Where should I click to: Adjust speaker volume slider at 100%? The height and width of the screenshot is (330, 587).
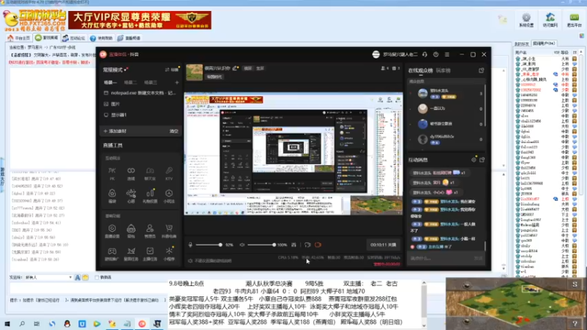click(261, 245)
